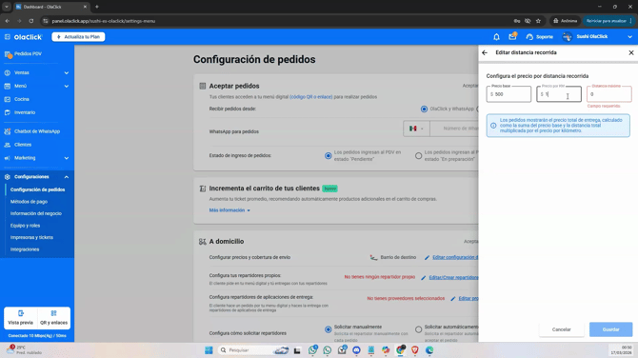Reload the page in the browser
This screenshot has height=358, width=638.
(x=30, y=21)
